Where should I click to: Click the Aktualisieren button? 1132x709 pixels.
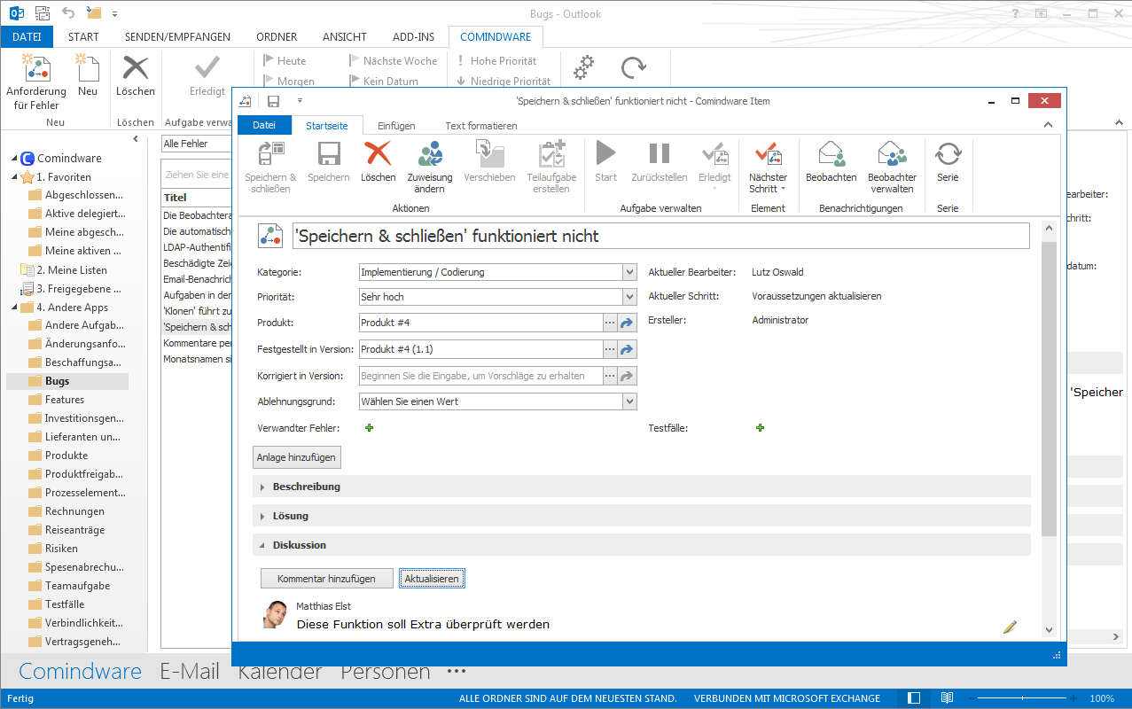pyautogui.click(x=432, y=579)
